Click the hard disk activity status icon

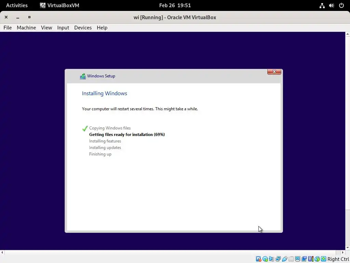pos(258,259)
